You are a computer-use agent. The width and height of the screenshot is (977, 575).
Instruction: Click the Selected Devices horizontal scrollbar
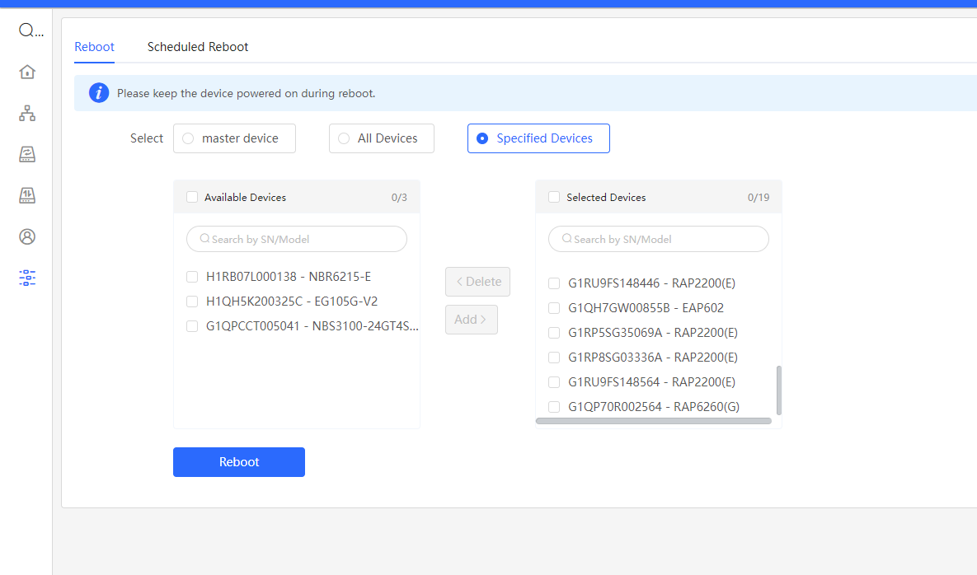pyautogui.click(x=654, y=421)
